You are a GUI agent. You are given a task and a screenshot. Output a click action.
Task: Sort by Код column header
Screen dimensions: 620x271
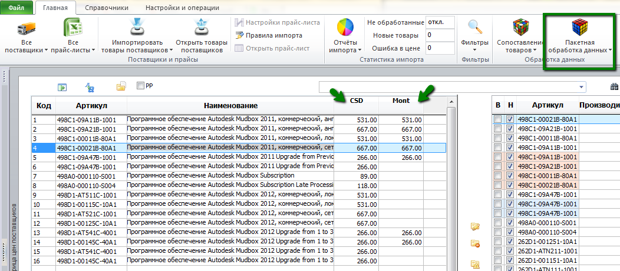point(44,105)
